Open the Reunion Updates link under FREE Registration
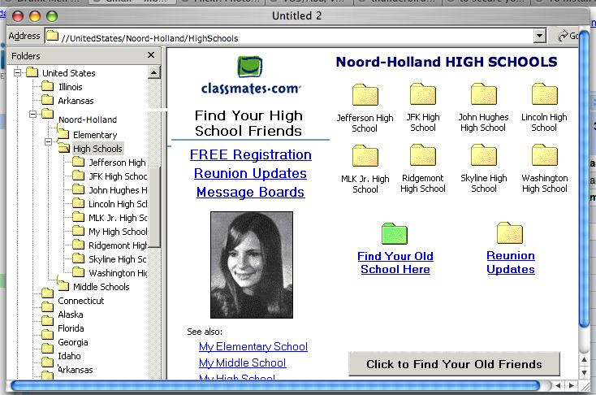This screenshot has width=596, height=395. coord(250,174)
